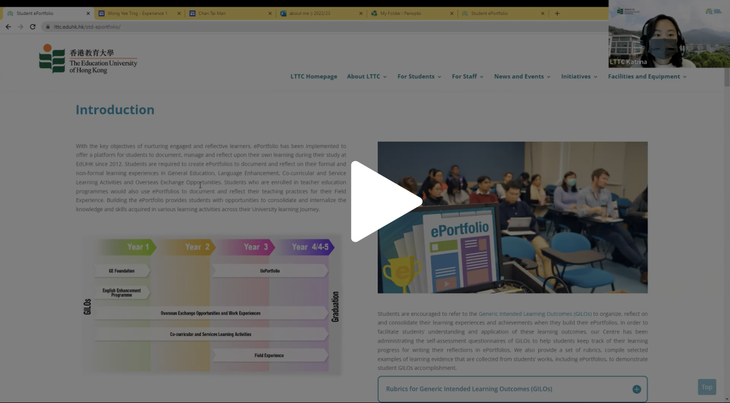Viewport: 730px width, 403px height.
Task: Open the News and Events menu
Action: click(x=522, y=77)
